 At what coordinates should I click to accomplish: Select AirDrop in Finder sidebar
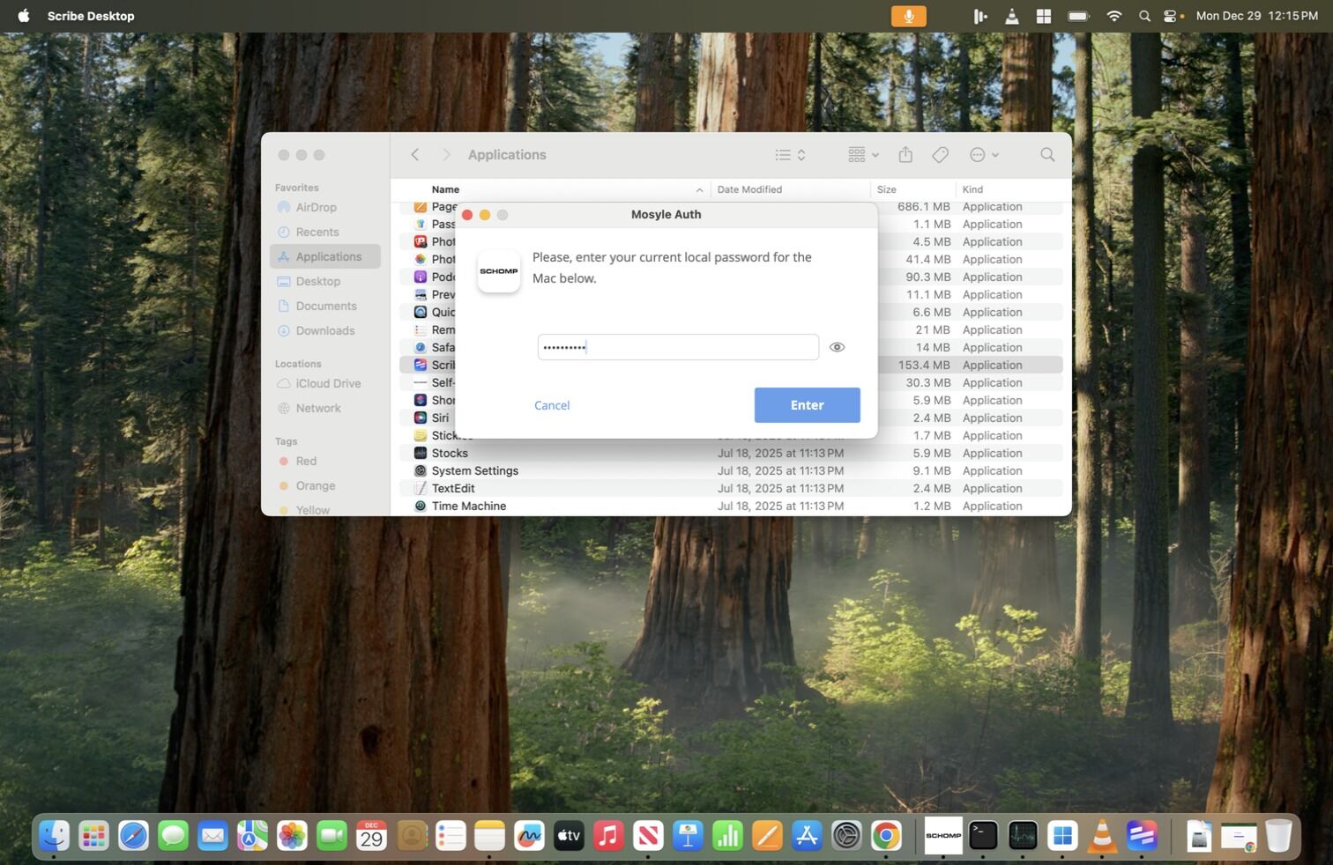coord(316,208)
